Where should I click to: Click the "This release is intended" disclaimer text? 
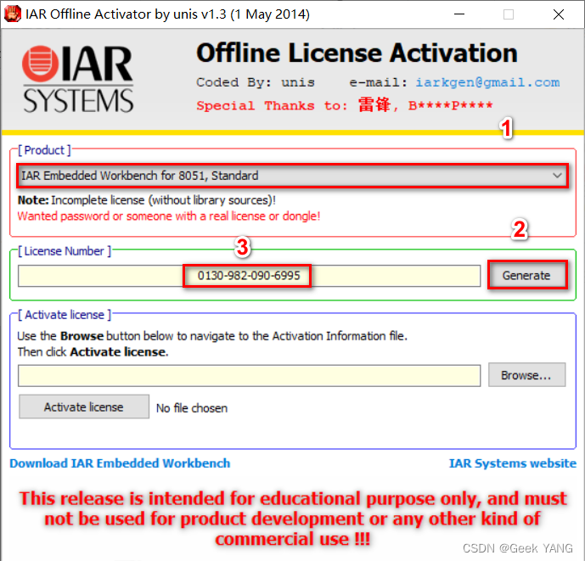[293, 519]
